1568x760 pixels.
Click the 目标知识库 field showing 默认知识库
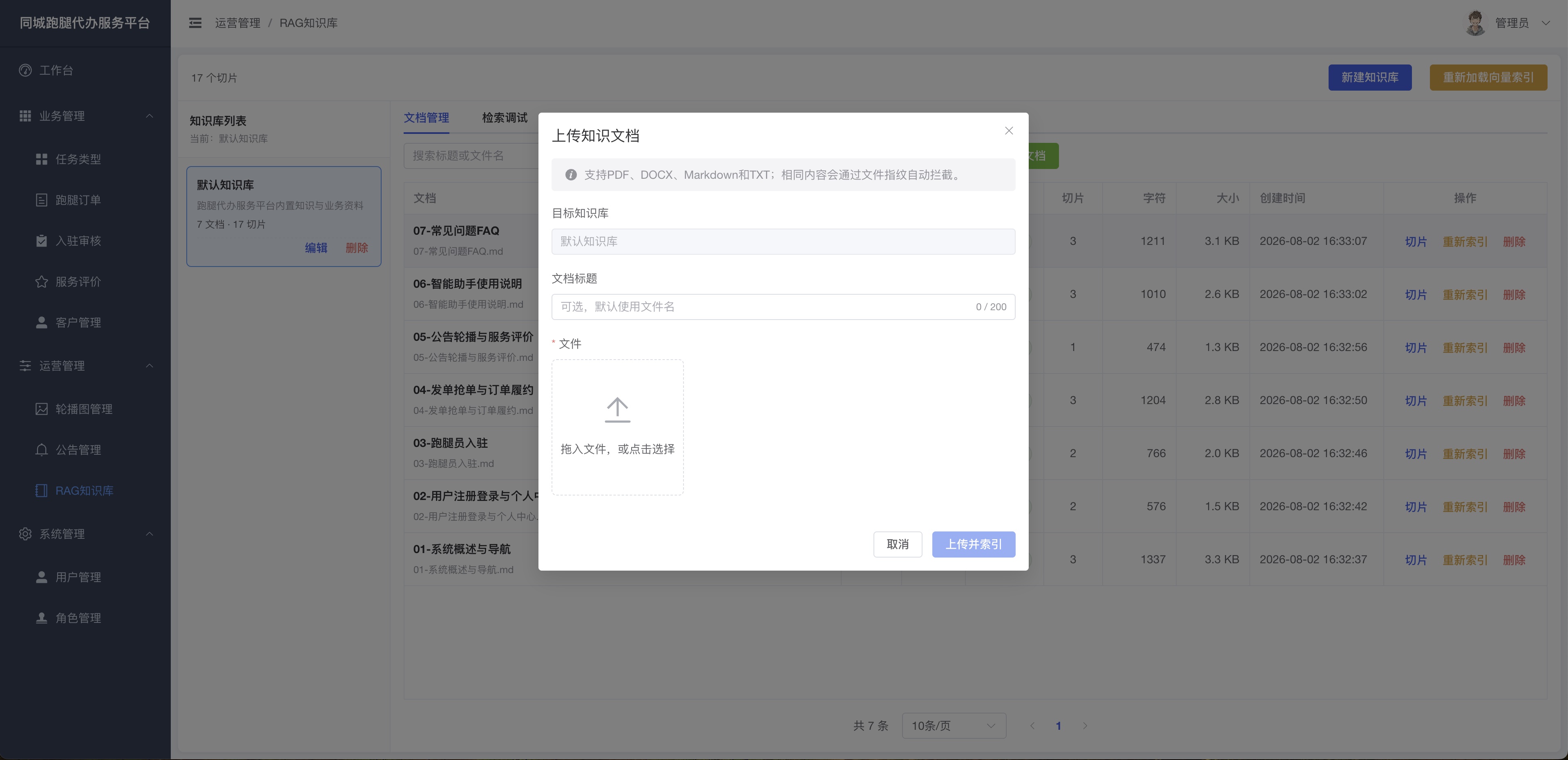(783, 241)
